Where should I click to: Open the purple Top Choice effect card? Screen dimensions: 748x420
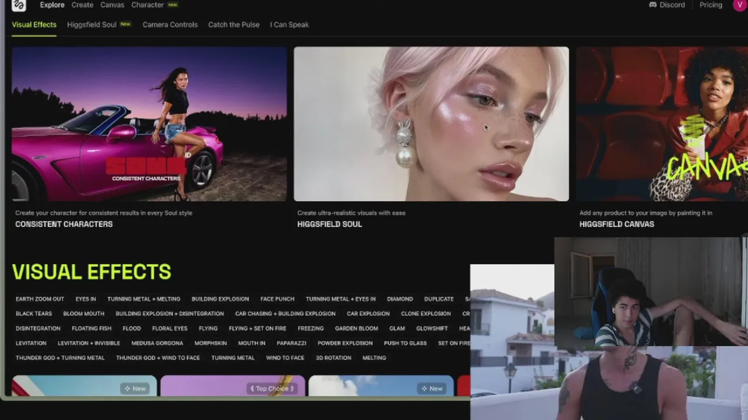[x=233, y=386]
